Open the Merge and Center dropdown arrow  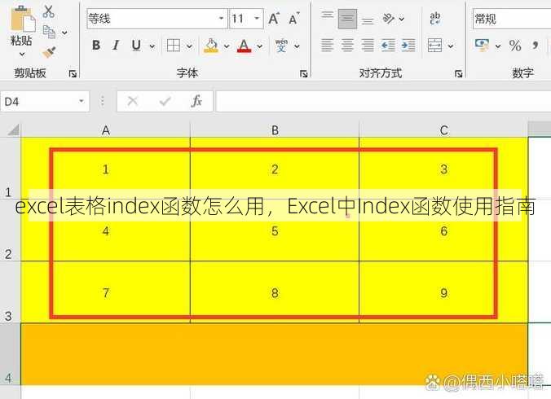point(451,46)
